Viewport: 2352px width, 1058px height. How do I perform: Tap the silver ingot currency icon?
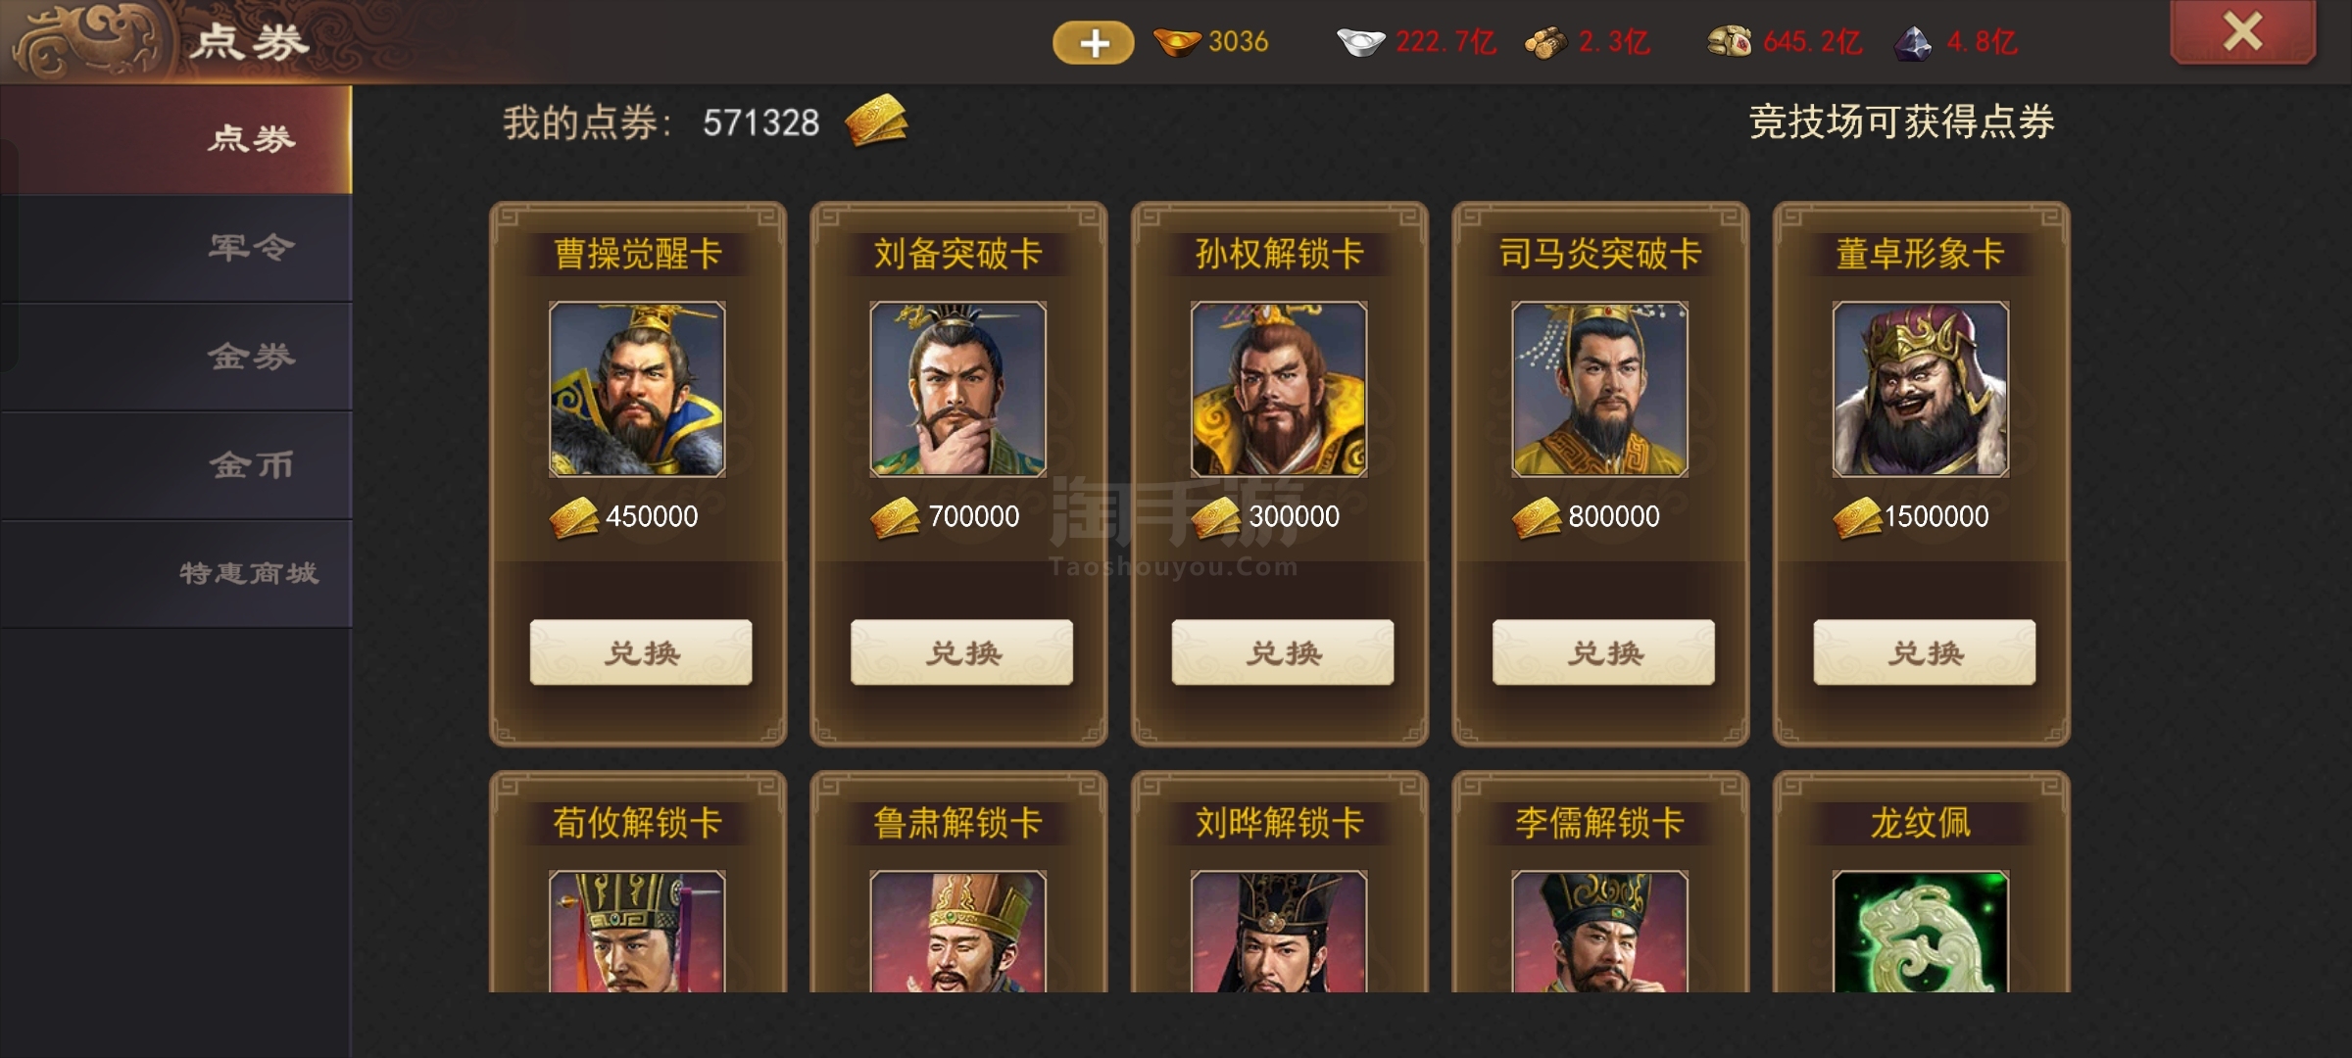(1360, 42)
